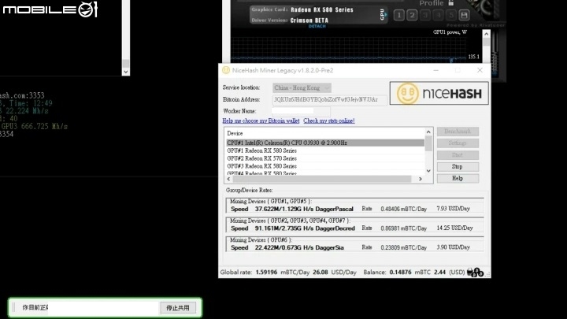Click the 停止共用 stop sharing button
567x319 pixels.
tap(178, 308)
